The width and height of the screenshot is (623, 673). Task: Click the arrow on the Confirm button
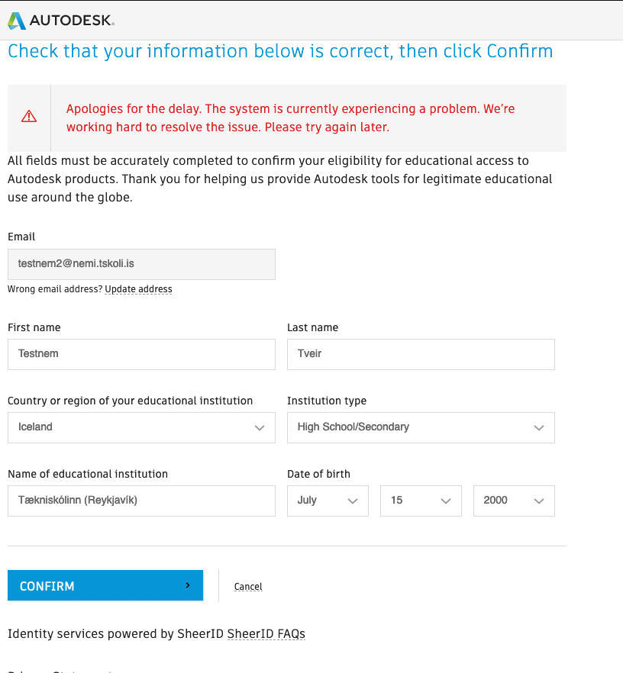pyautogui.click(x=188, y=585)
